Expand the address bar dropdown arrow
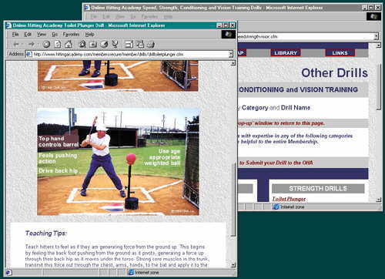This screenshot has height=279, width=385. pyautogui.click(x=231, y=54)
